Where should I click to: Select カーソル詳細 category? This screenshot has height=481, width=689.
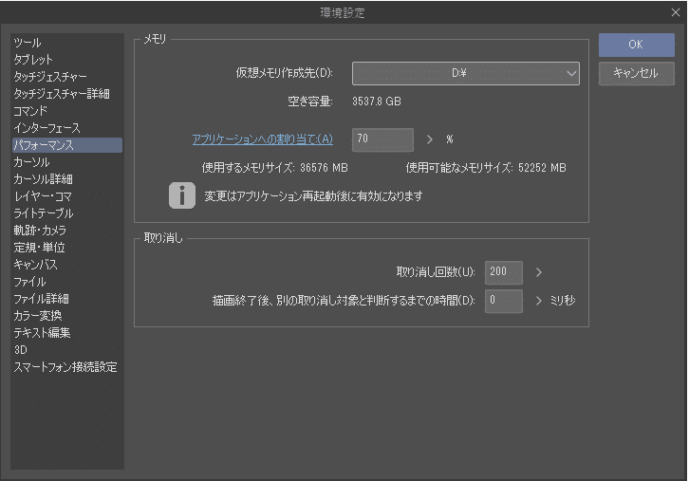point(67,179)
